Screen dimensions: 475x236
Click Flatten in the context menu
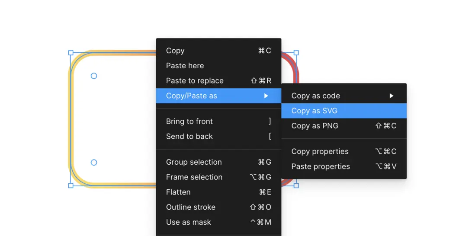[x=178, y=192]
